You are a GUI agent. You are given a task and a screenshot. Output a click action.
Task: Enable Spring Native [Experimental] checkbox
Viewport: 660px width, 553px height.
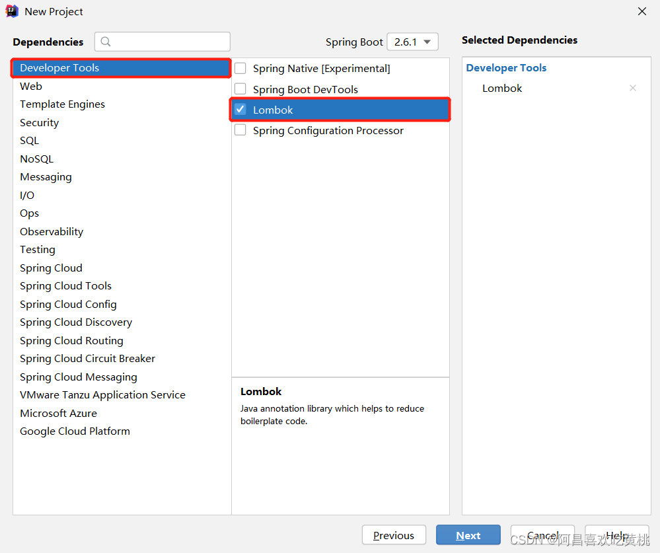click(x=240, y=68)
